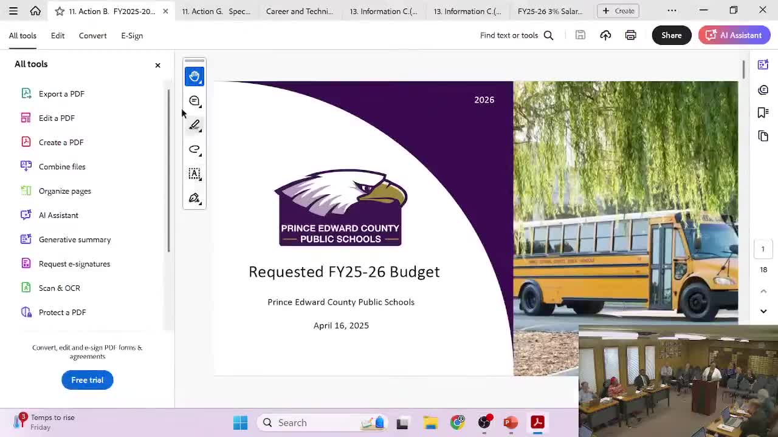Print the document with the printer icon
778x437 pixels.
pyautogui.click(x=630, y=35)
